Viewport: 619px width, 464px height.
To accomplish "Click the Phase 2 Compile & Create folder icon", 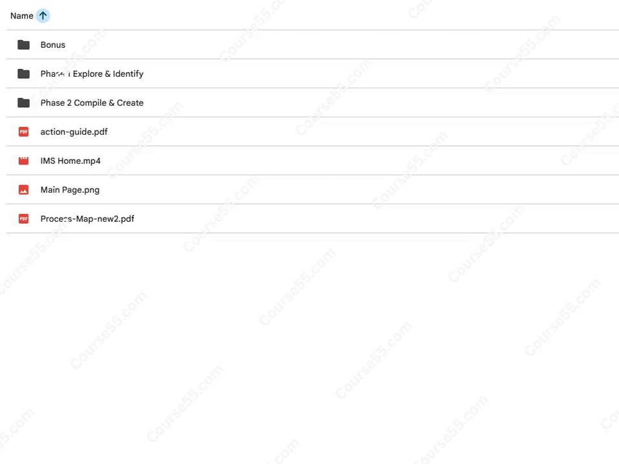I will click(x=24, y=102).
